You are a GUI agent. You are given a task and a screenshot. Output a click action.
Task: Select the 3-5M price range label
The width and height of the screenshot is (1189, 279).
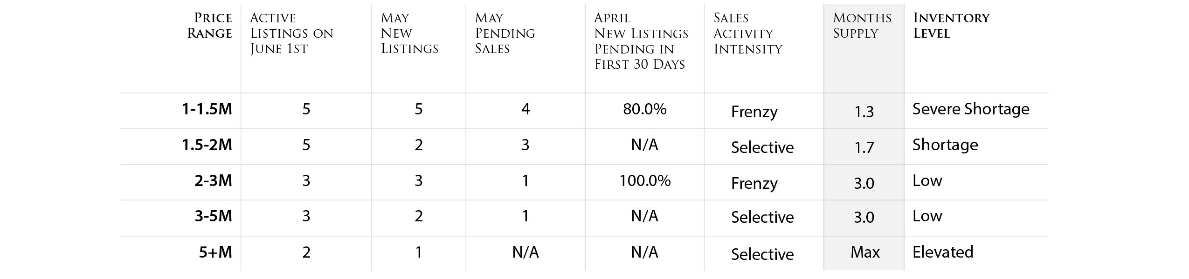(x=213, y=216)
